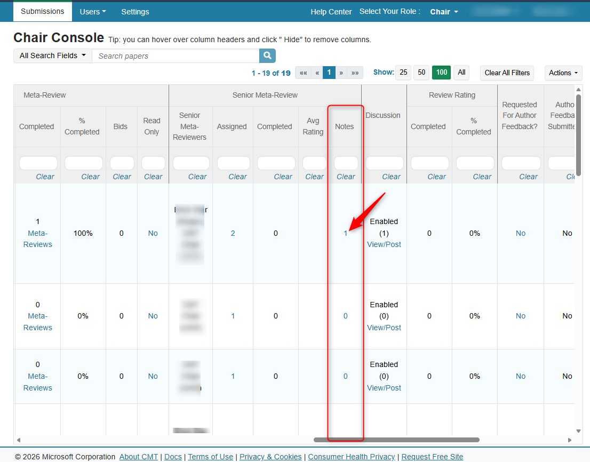Go to previous page arrow
The height and width of the screenshot is (462, 590).
[317, 73]
